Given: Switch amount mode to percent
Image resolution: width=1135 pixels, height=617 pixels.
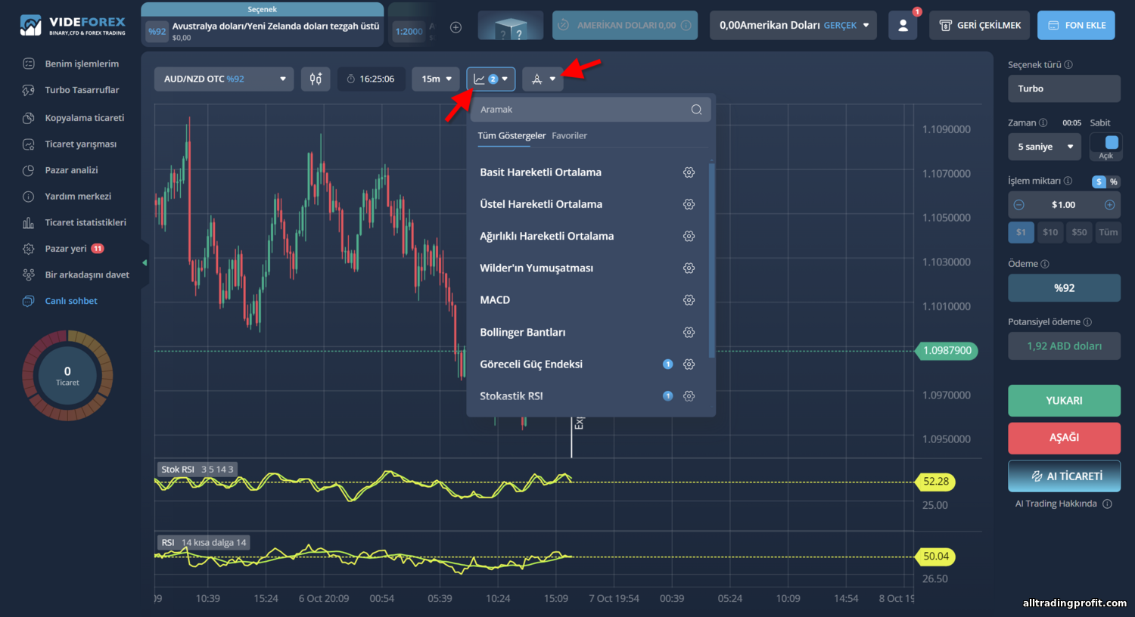Looking at the screenshot, I should point(1113,181).
